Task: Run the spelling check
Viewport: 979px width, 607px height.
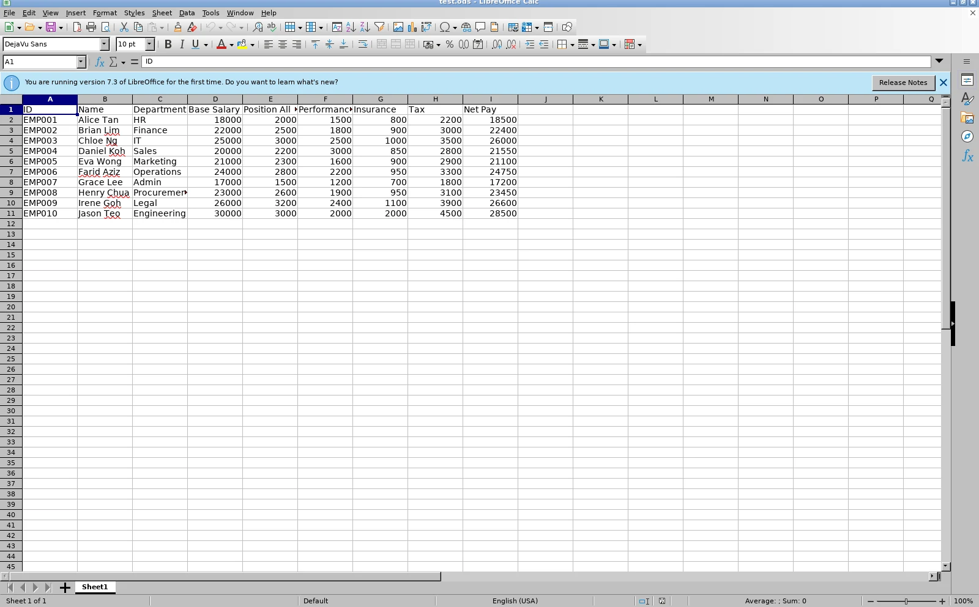Action: point(272,28)
